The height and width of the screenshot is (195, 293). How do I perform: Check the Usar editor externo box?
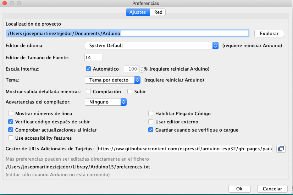click(x=151, y=122)
